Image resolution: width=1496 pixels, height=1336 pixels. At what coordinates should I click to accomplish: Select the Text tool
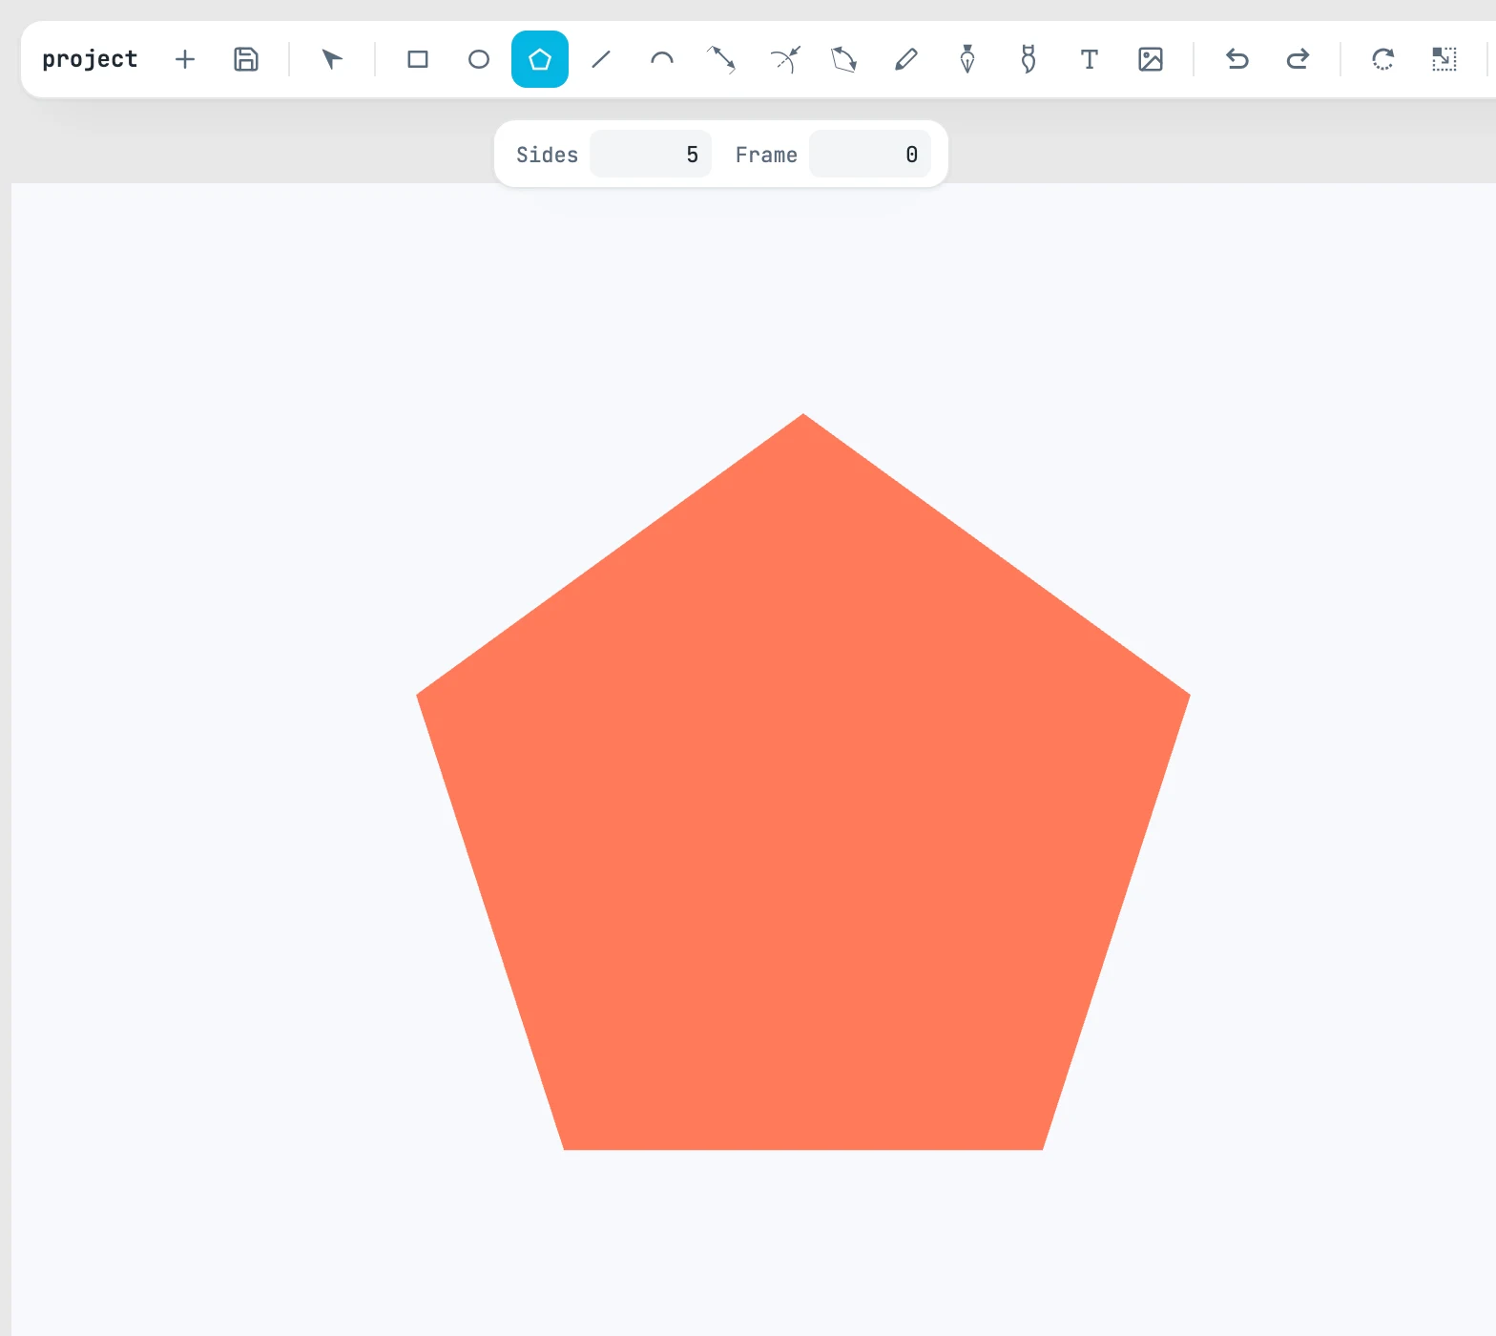click(x=1090, y=59)
